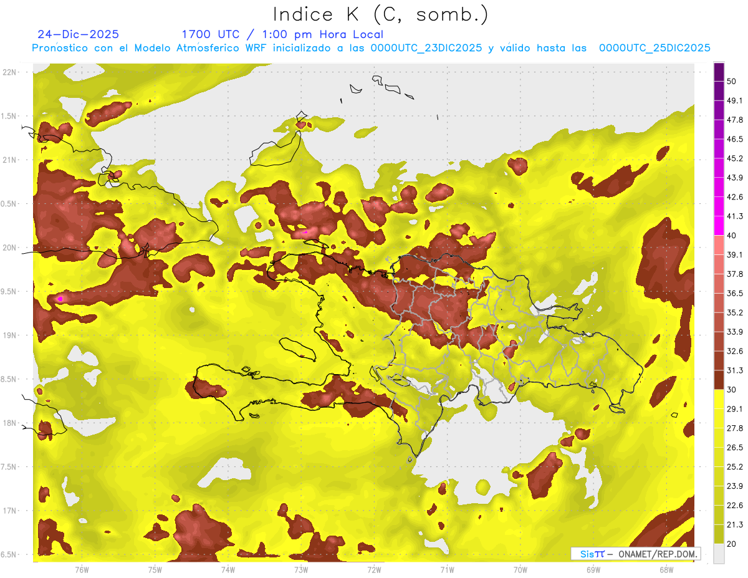Select the legend swatch between 25.2 and 26.5
The height and width of the screenshot is (578, 748).
(719, 457)
